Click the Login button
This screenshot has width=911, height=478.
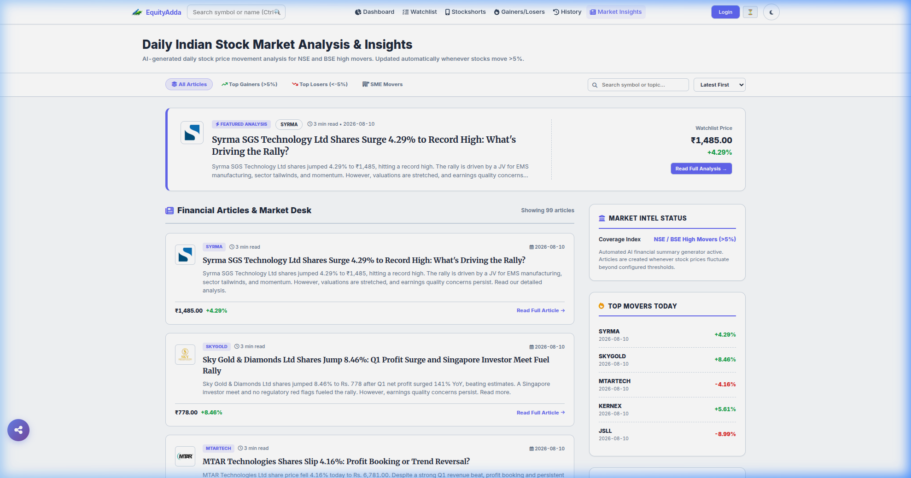pyautogui.click(x=725, y=12)
